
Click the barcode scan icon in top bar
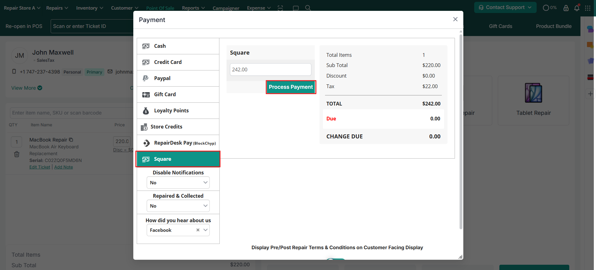[x=280, y=8]
